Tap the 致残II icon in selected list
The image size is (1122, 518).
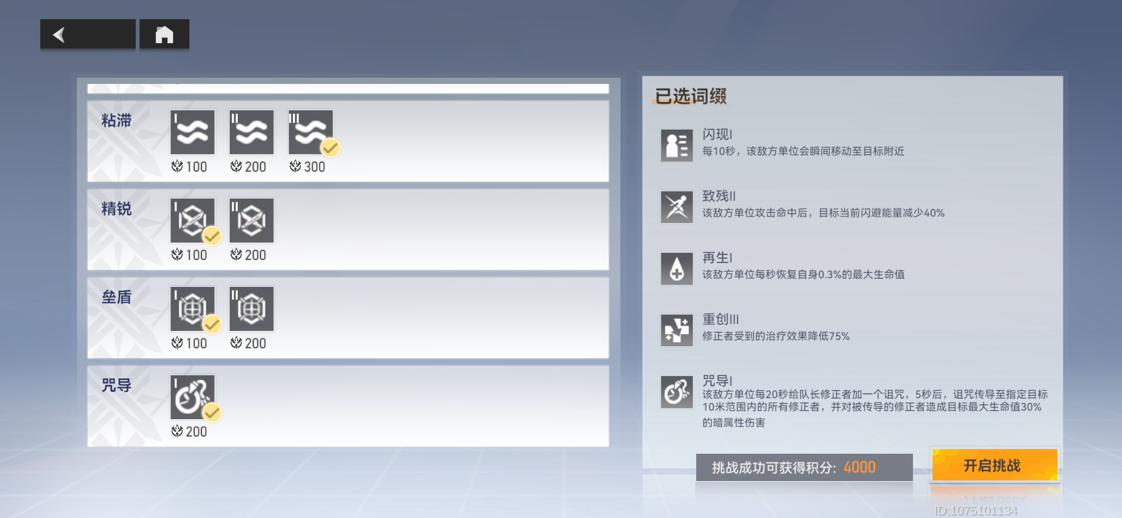click(677, 207)
